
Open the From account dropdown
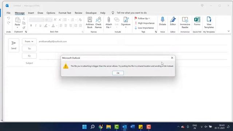[29, 41]
